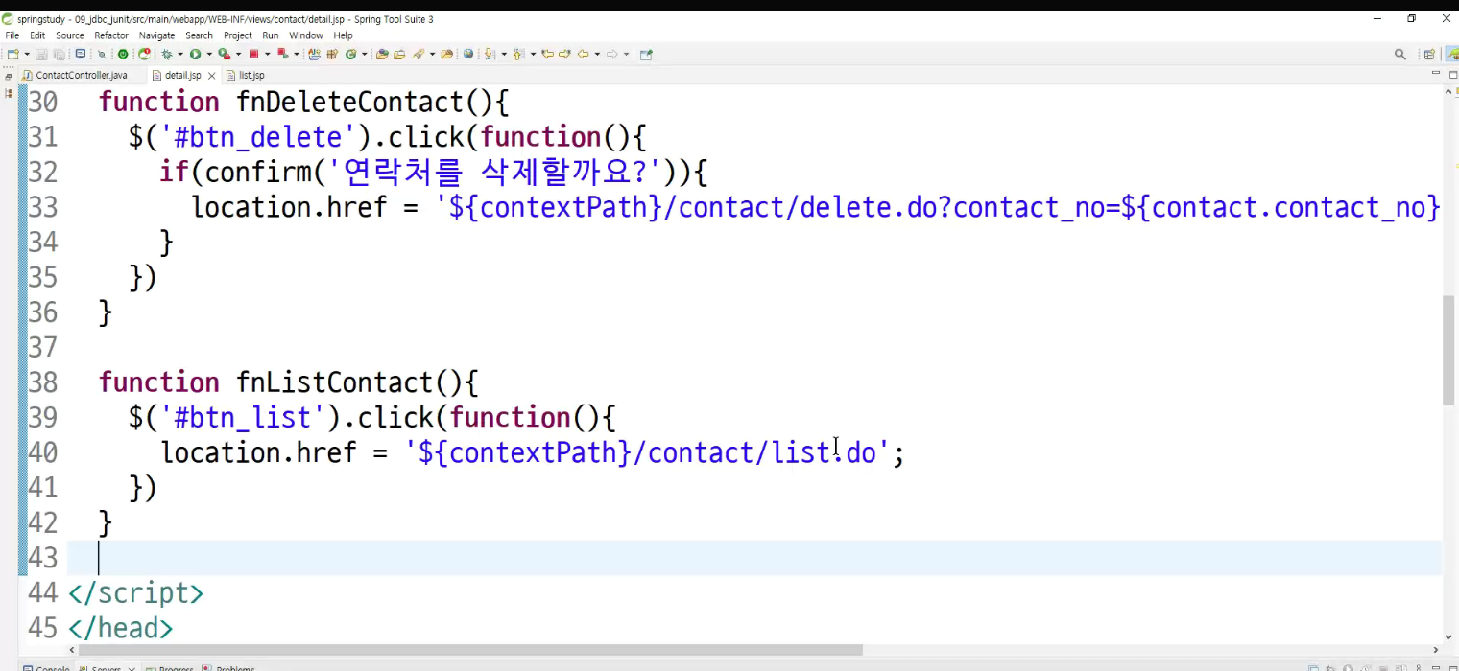Click the '#btn_list' selector string
The image size is (1459, 671).
tap(244, 418)
